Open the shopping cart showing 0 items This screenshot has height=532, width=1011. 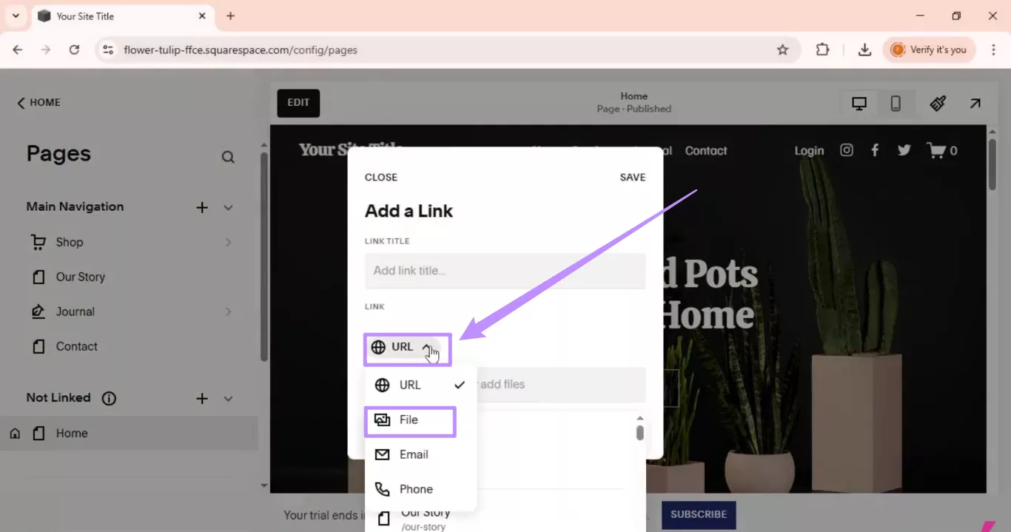coord(941,150)
